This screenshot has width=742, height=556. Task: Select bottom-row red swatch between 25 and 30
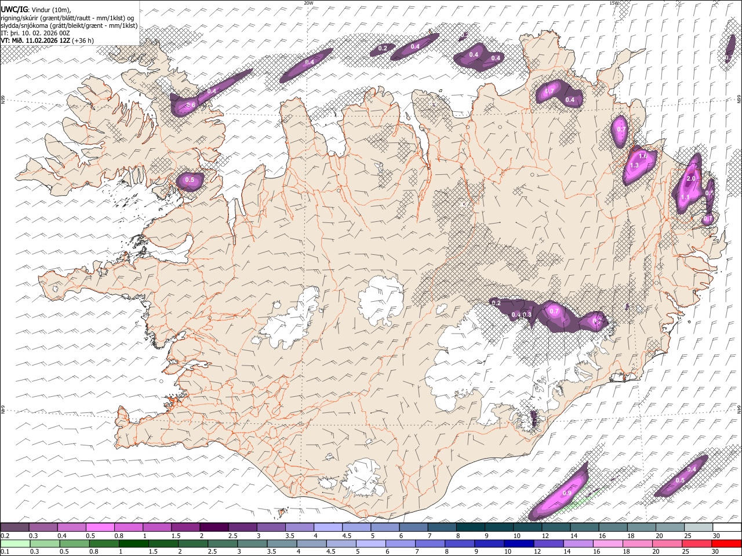[x=697, y=543]
